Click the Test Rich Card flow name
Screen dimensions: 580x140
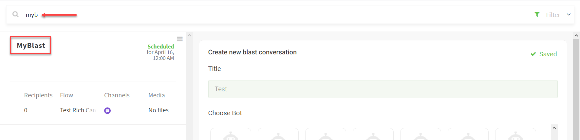(x=78, y=110)
